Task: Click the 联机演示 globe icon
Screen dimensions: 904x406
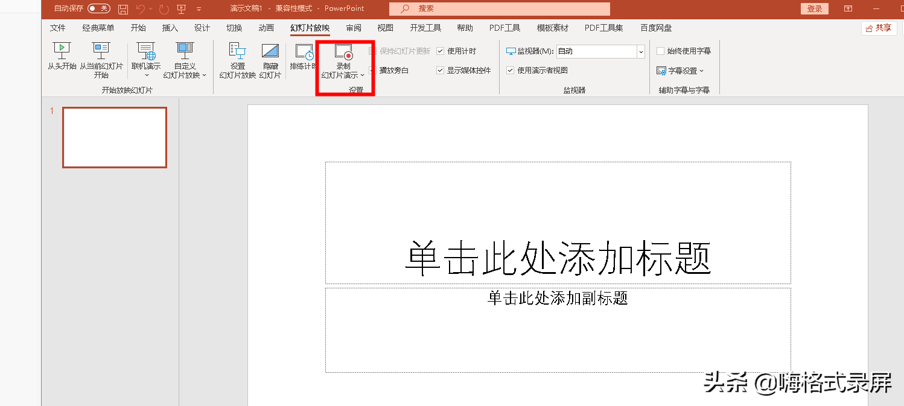Action: click(x=146, y=51)
